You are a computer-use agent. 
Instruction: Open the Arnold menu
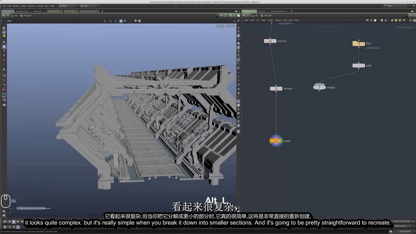40,6
